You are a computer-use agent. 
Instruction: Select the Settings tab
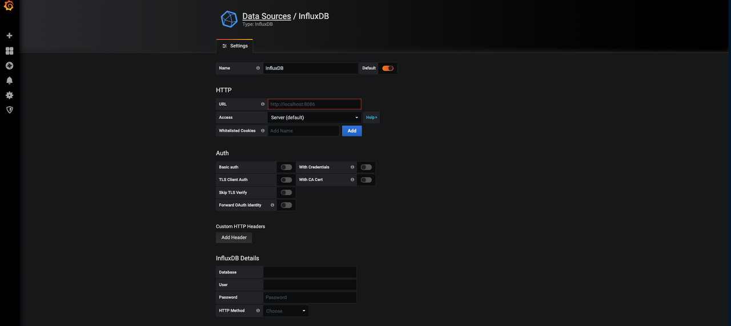[x=235, y=46]
